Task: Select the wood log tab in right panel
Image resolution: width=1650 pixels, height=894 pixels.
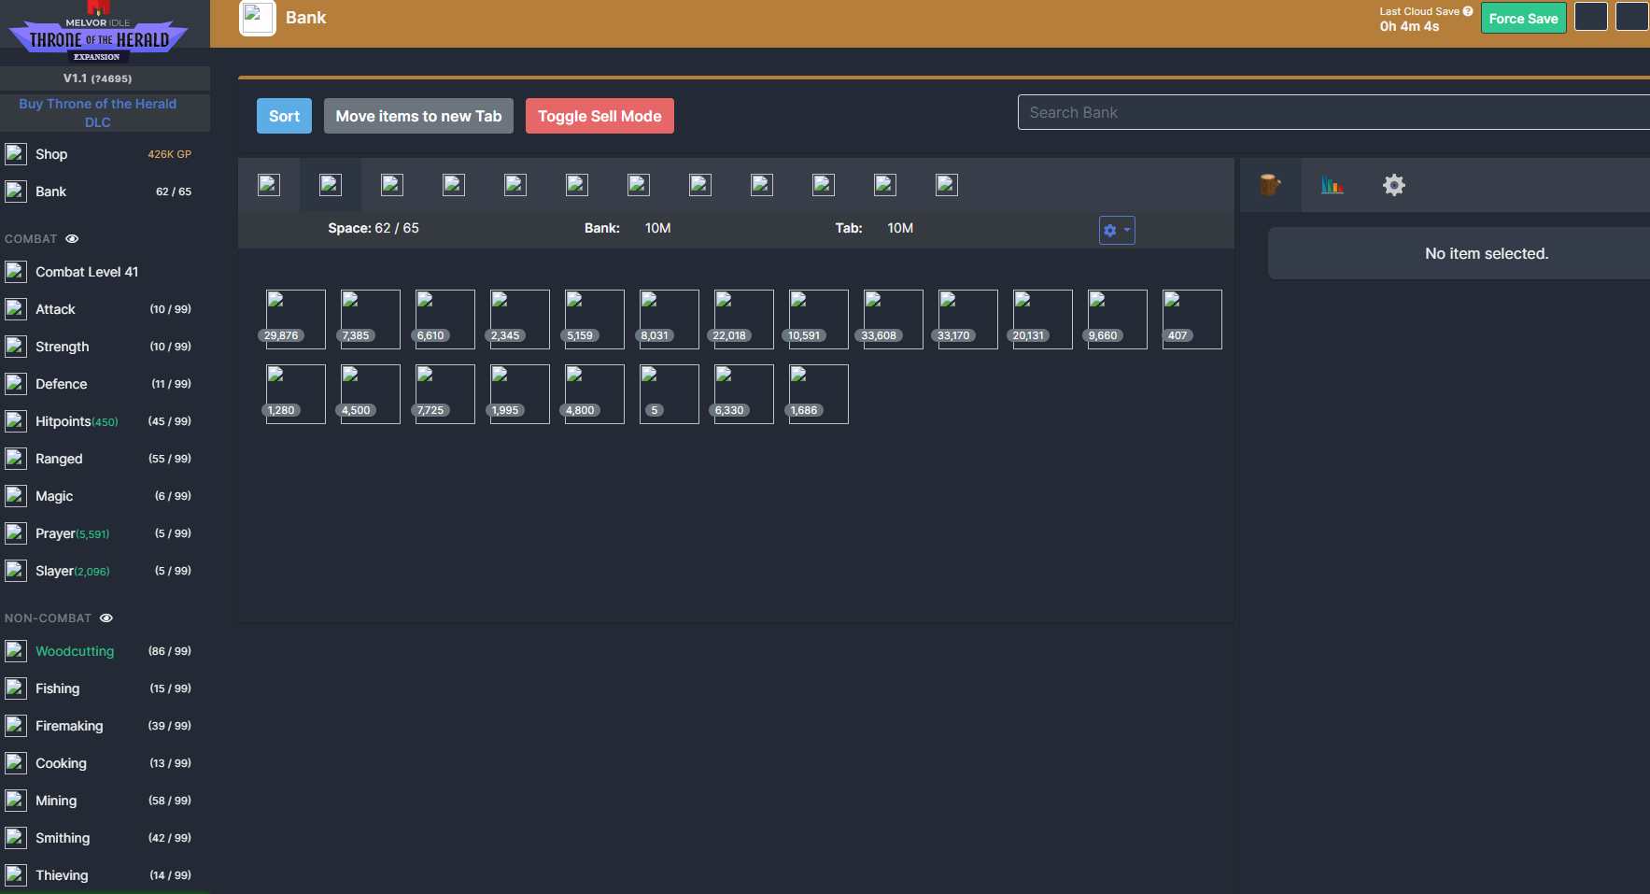Action: tap(1270, 185)
